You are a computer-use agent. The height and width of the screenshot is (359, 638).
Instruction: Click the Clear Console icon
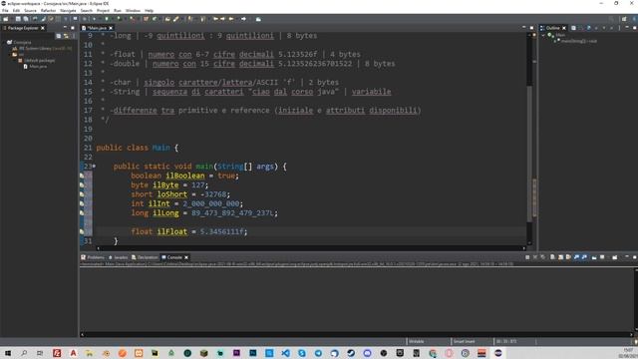click(552, 257)
